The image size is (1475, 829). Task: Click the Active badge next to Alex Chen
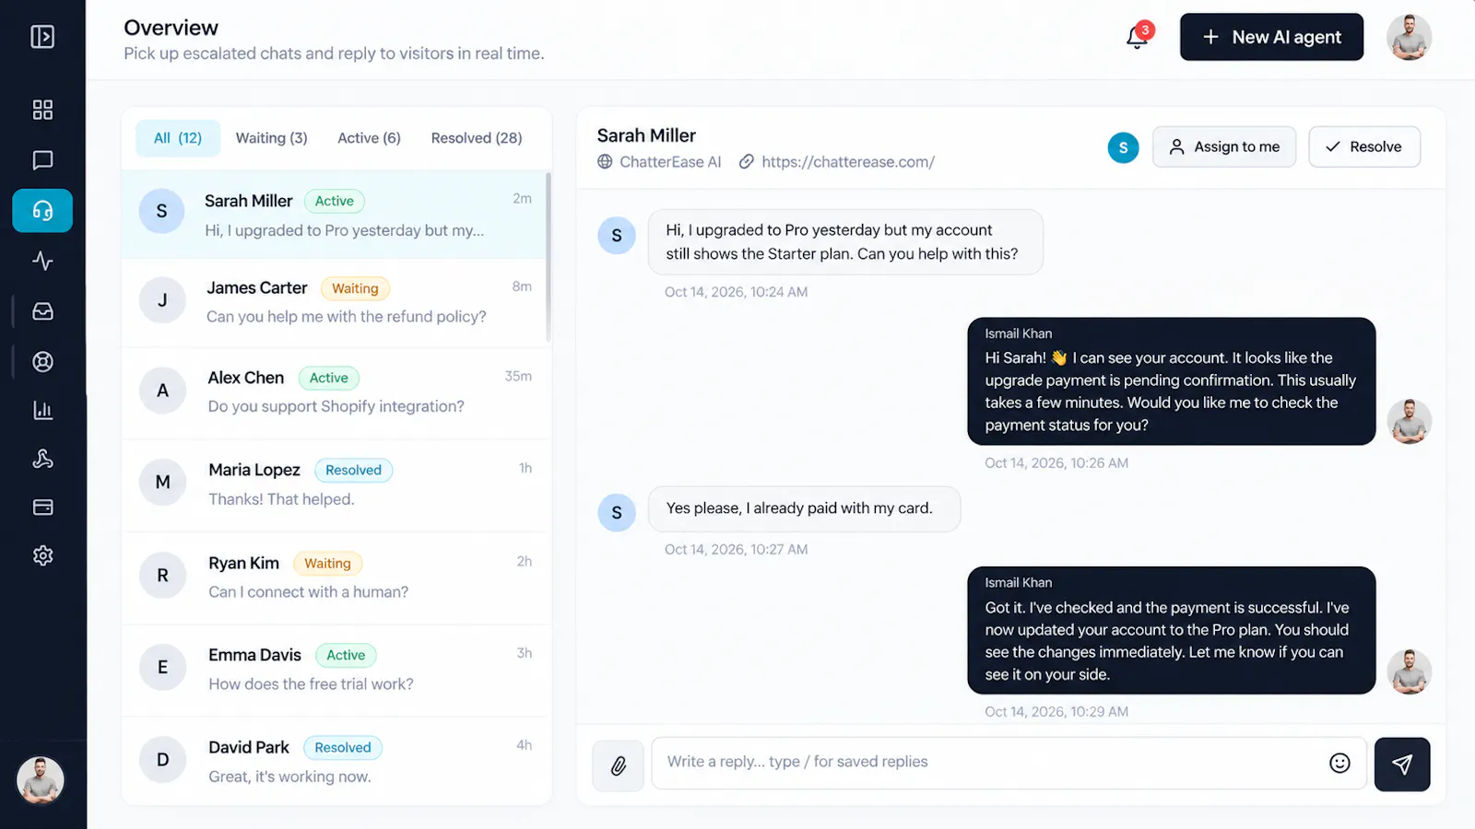(x=329, y=378)
